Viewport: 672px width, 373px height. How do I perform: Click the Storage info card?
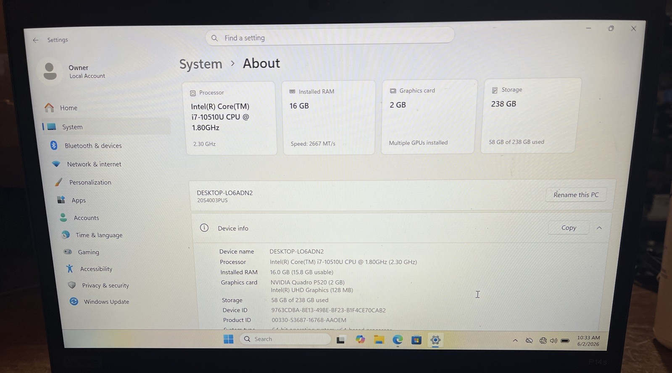coord(530,115)
